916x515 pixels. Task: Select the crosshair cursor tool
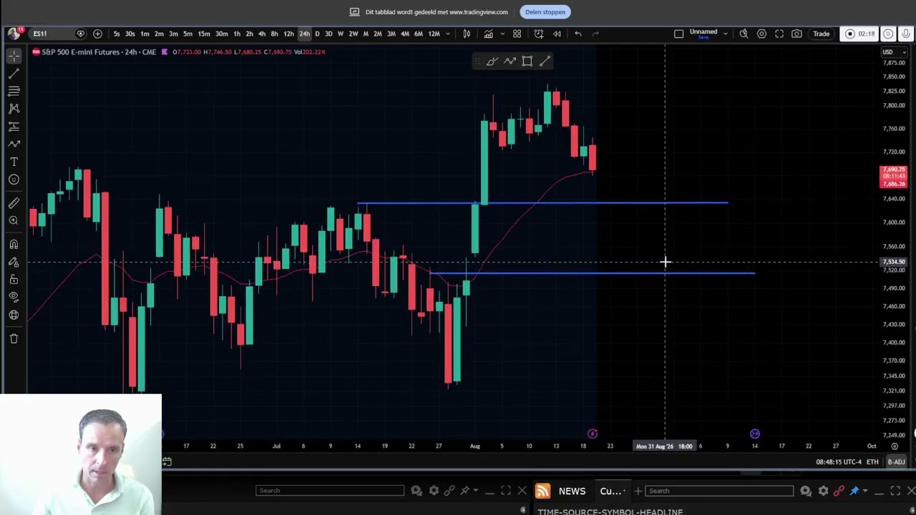coord(14,57)
